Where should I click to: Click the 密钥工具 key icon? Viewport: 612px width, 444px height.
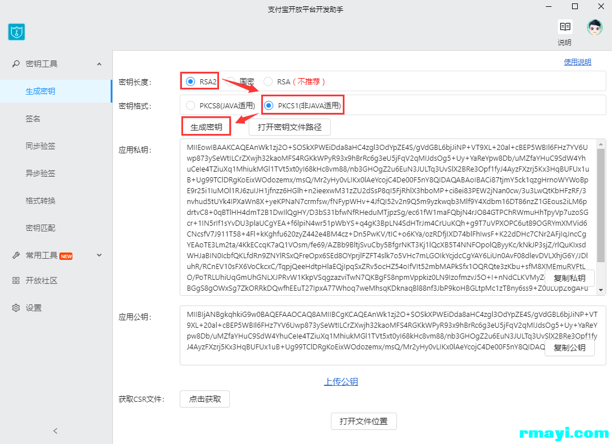click(x=15, y=64)
